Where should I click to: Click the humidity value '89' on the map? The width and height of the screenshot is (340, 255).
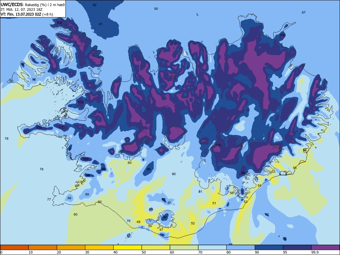coord(87,194)
